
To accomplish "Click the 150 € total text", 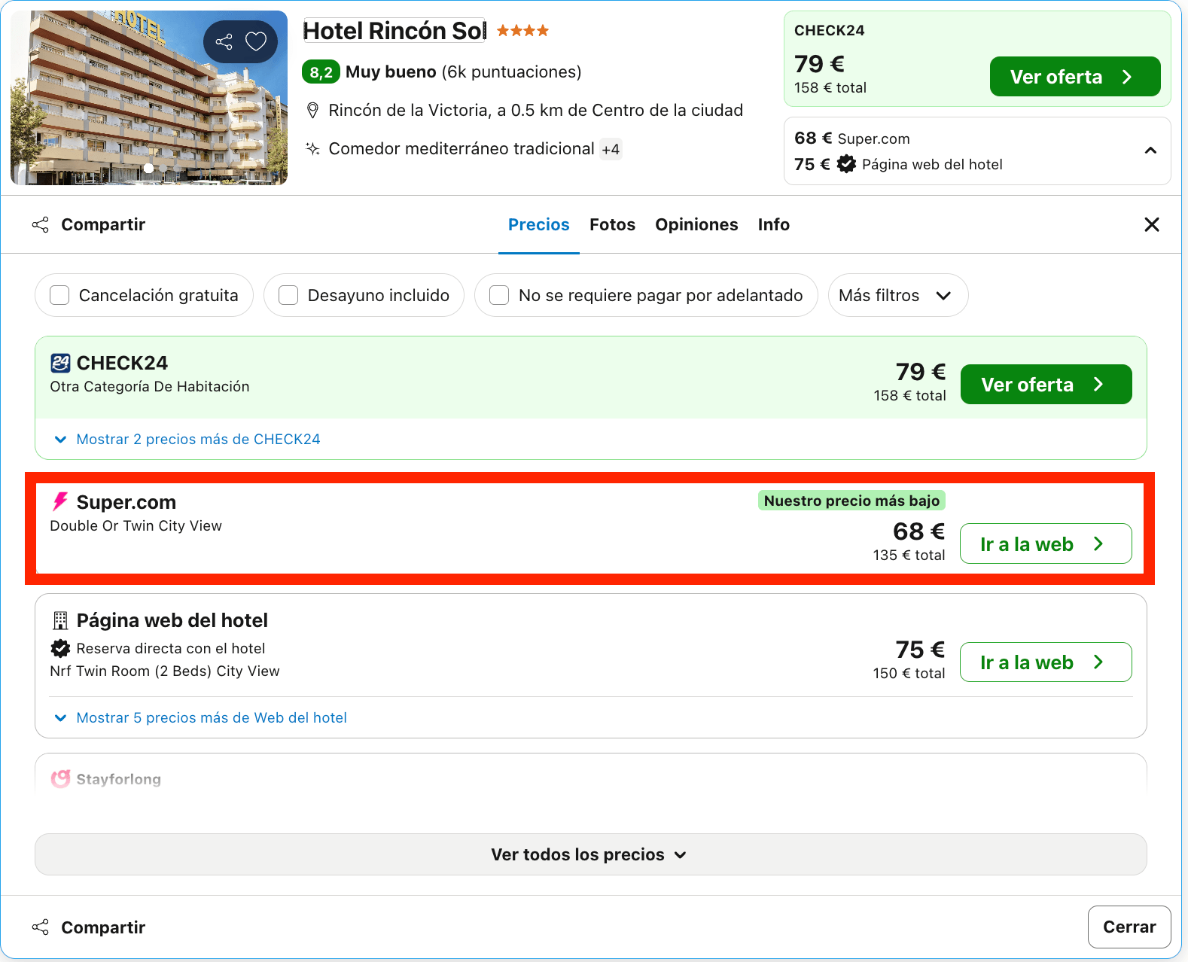I will 909,673.
